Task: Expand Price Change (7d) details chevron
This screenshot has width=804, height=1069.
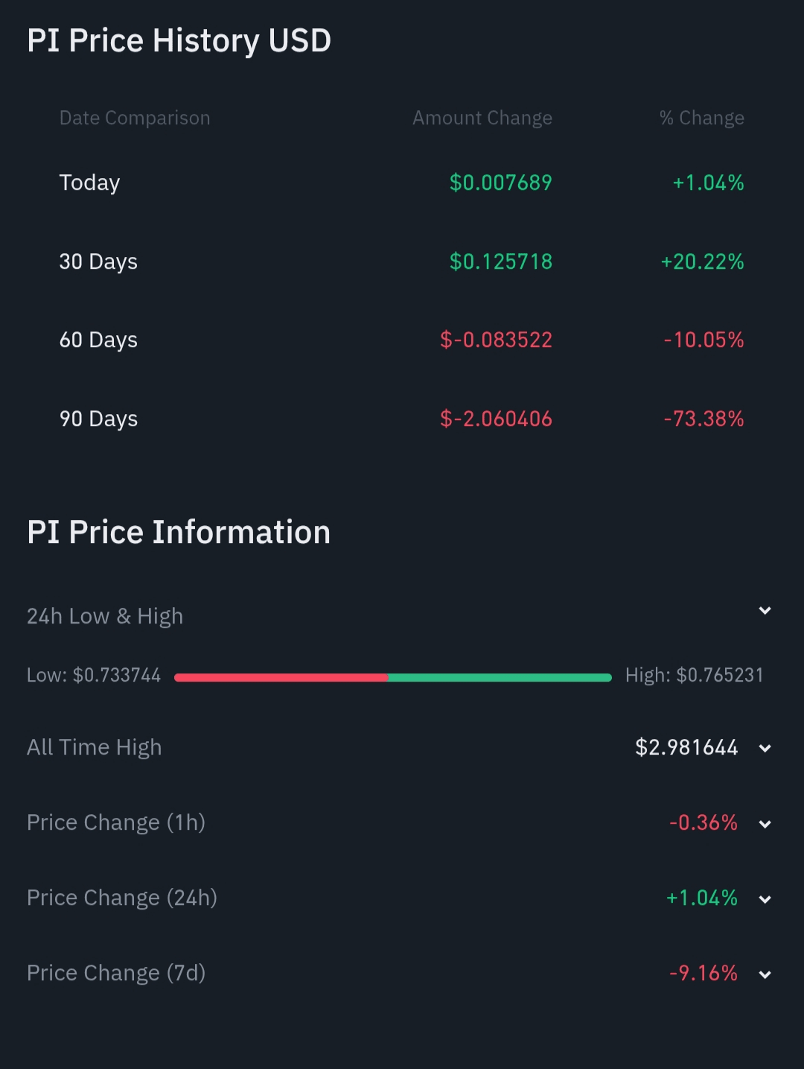Action: [765, 974]
